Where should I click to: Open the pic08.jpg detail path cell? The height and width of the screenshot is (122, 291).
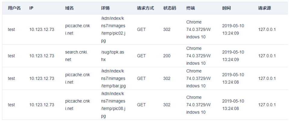(113, 105)
